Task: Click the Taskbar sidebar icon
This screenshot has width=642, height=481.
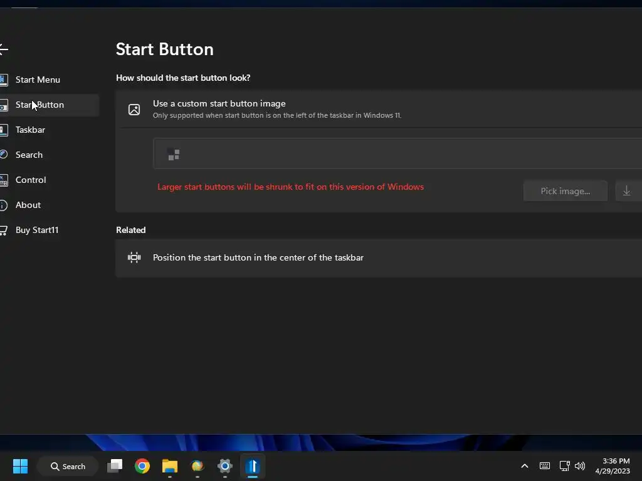Action: click(x=4, y=130)
